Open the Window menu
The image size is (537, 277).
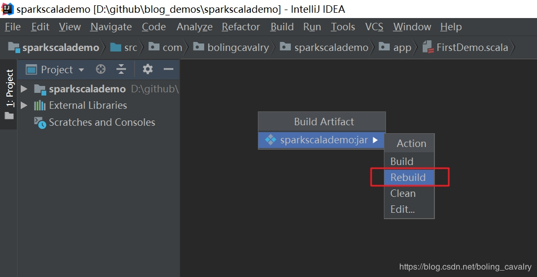(x=412, y=27)
